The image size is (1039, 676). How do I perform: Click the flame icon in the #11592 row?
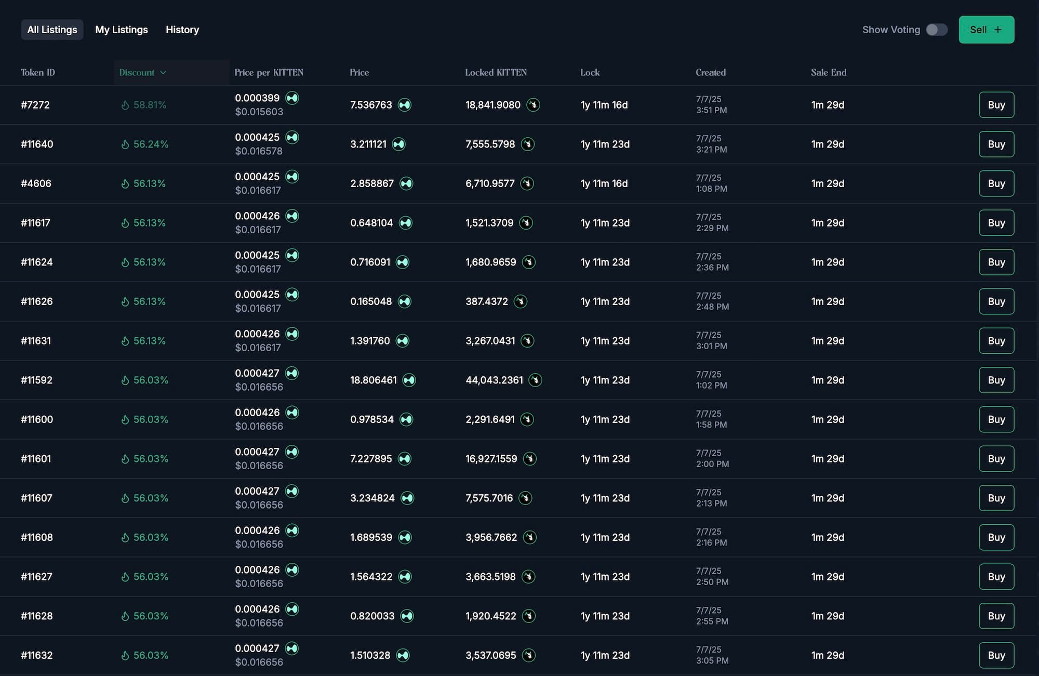pyautogui.click(x=125, y=380)
